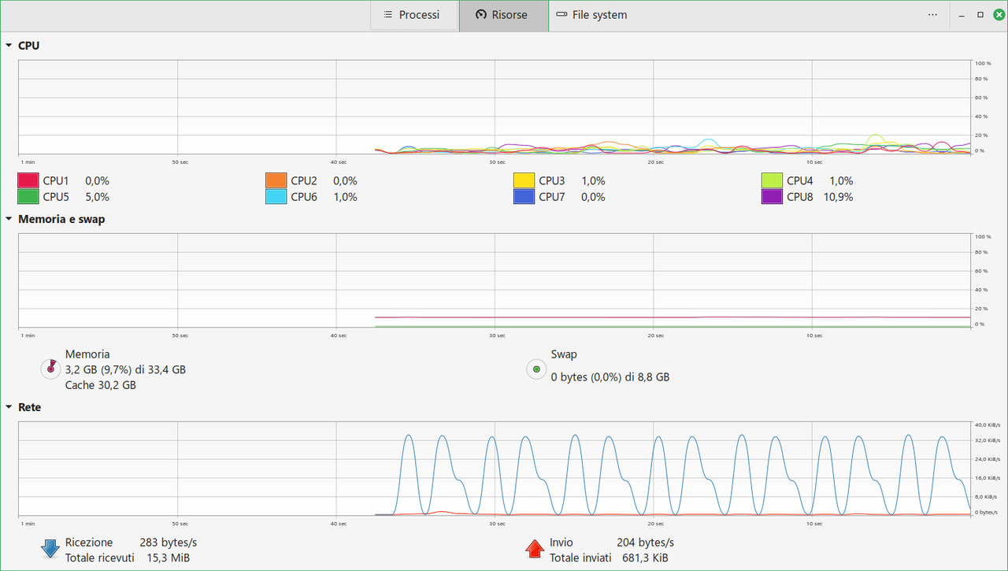Screen dimensions: 1008x571
Task: Click the Memoria pie chart icon
Action: [50, 369]
